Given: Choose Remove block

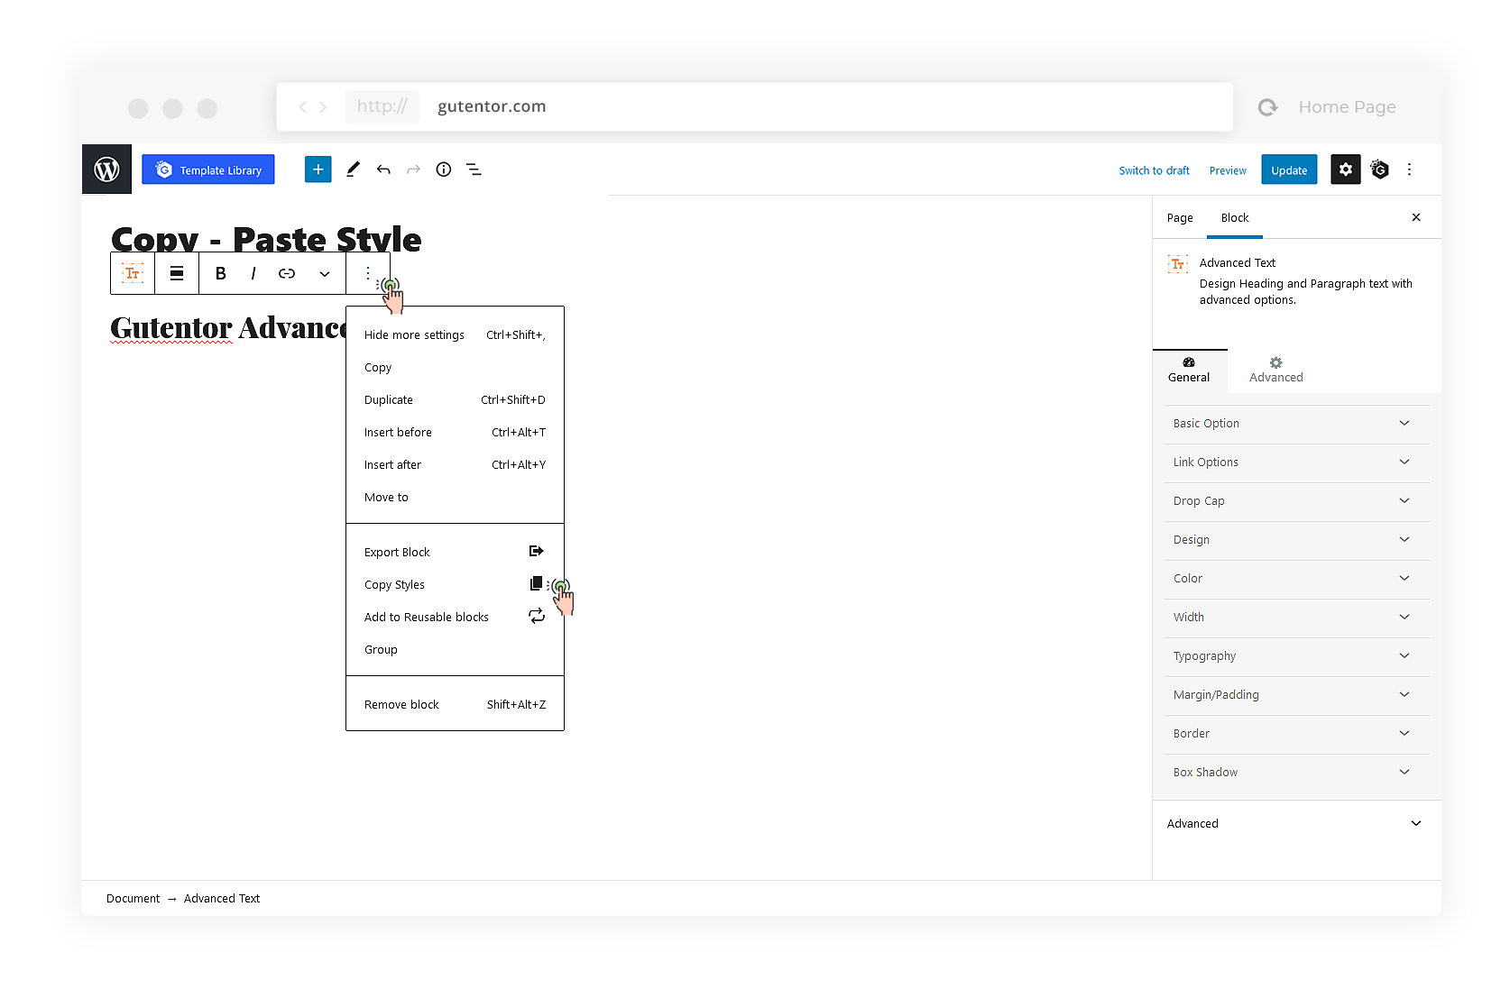Looking at the screenshot, I should pyautogui.click(x=455, y=704).
